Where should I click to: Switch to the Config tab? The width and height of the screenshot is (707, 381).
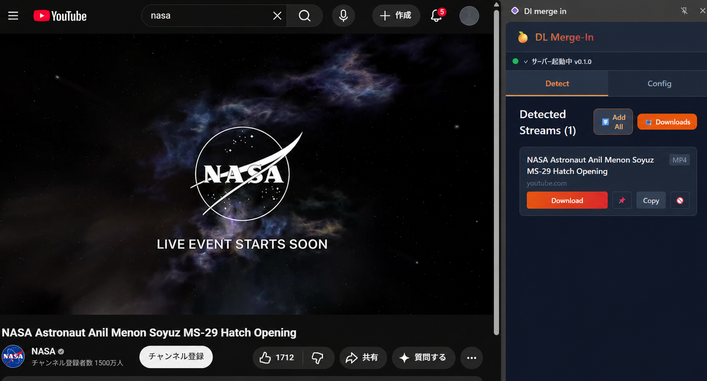pyautogui.click(x=659, y=84)
